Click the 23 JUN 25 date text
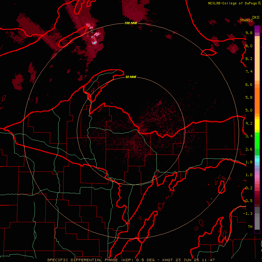Viewport: 262px width, 262px height. (x=187, y=260)
